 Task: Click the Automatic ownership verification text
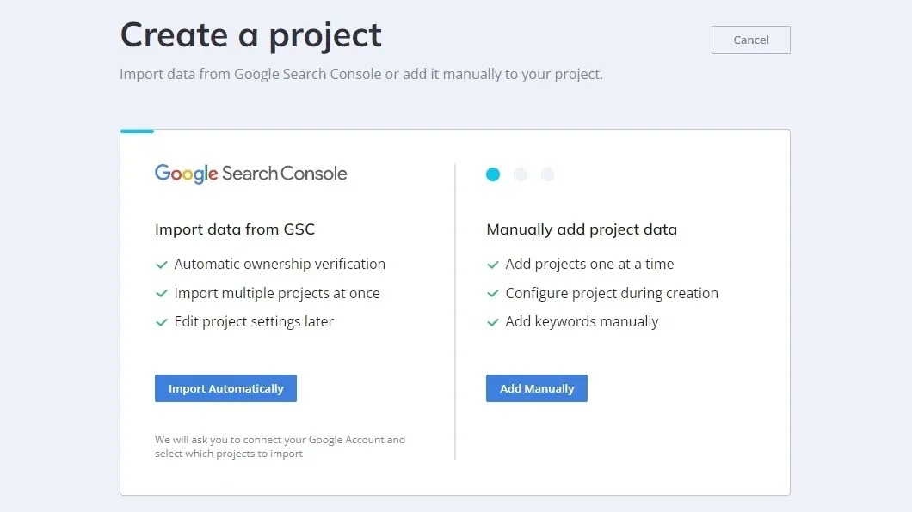pos(280,264)
